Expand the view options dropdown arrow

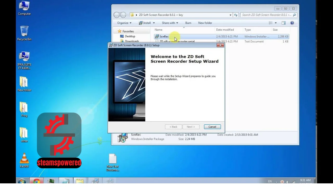pyautogui.click(x=276, y=23)
